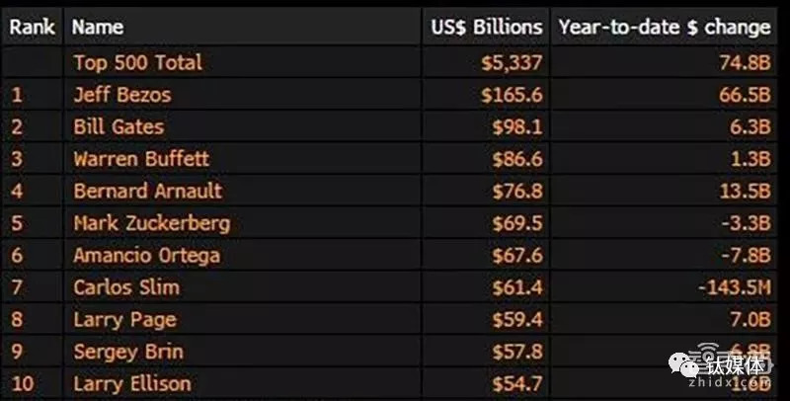
Task: Click Jeff Bezos's $165.6 net worth
Action: (x=512, y=95)
